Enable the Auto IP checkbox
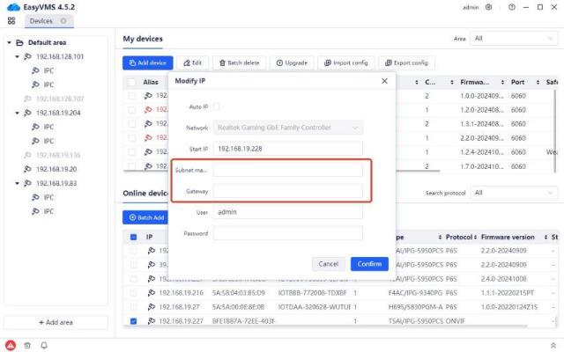Image resolution: width=564 pixels, height=352 pixels. [217, 106]
